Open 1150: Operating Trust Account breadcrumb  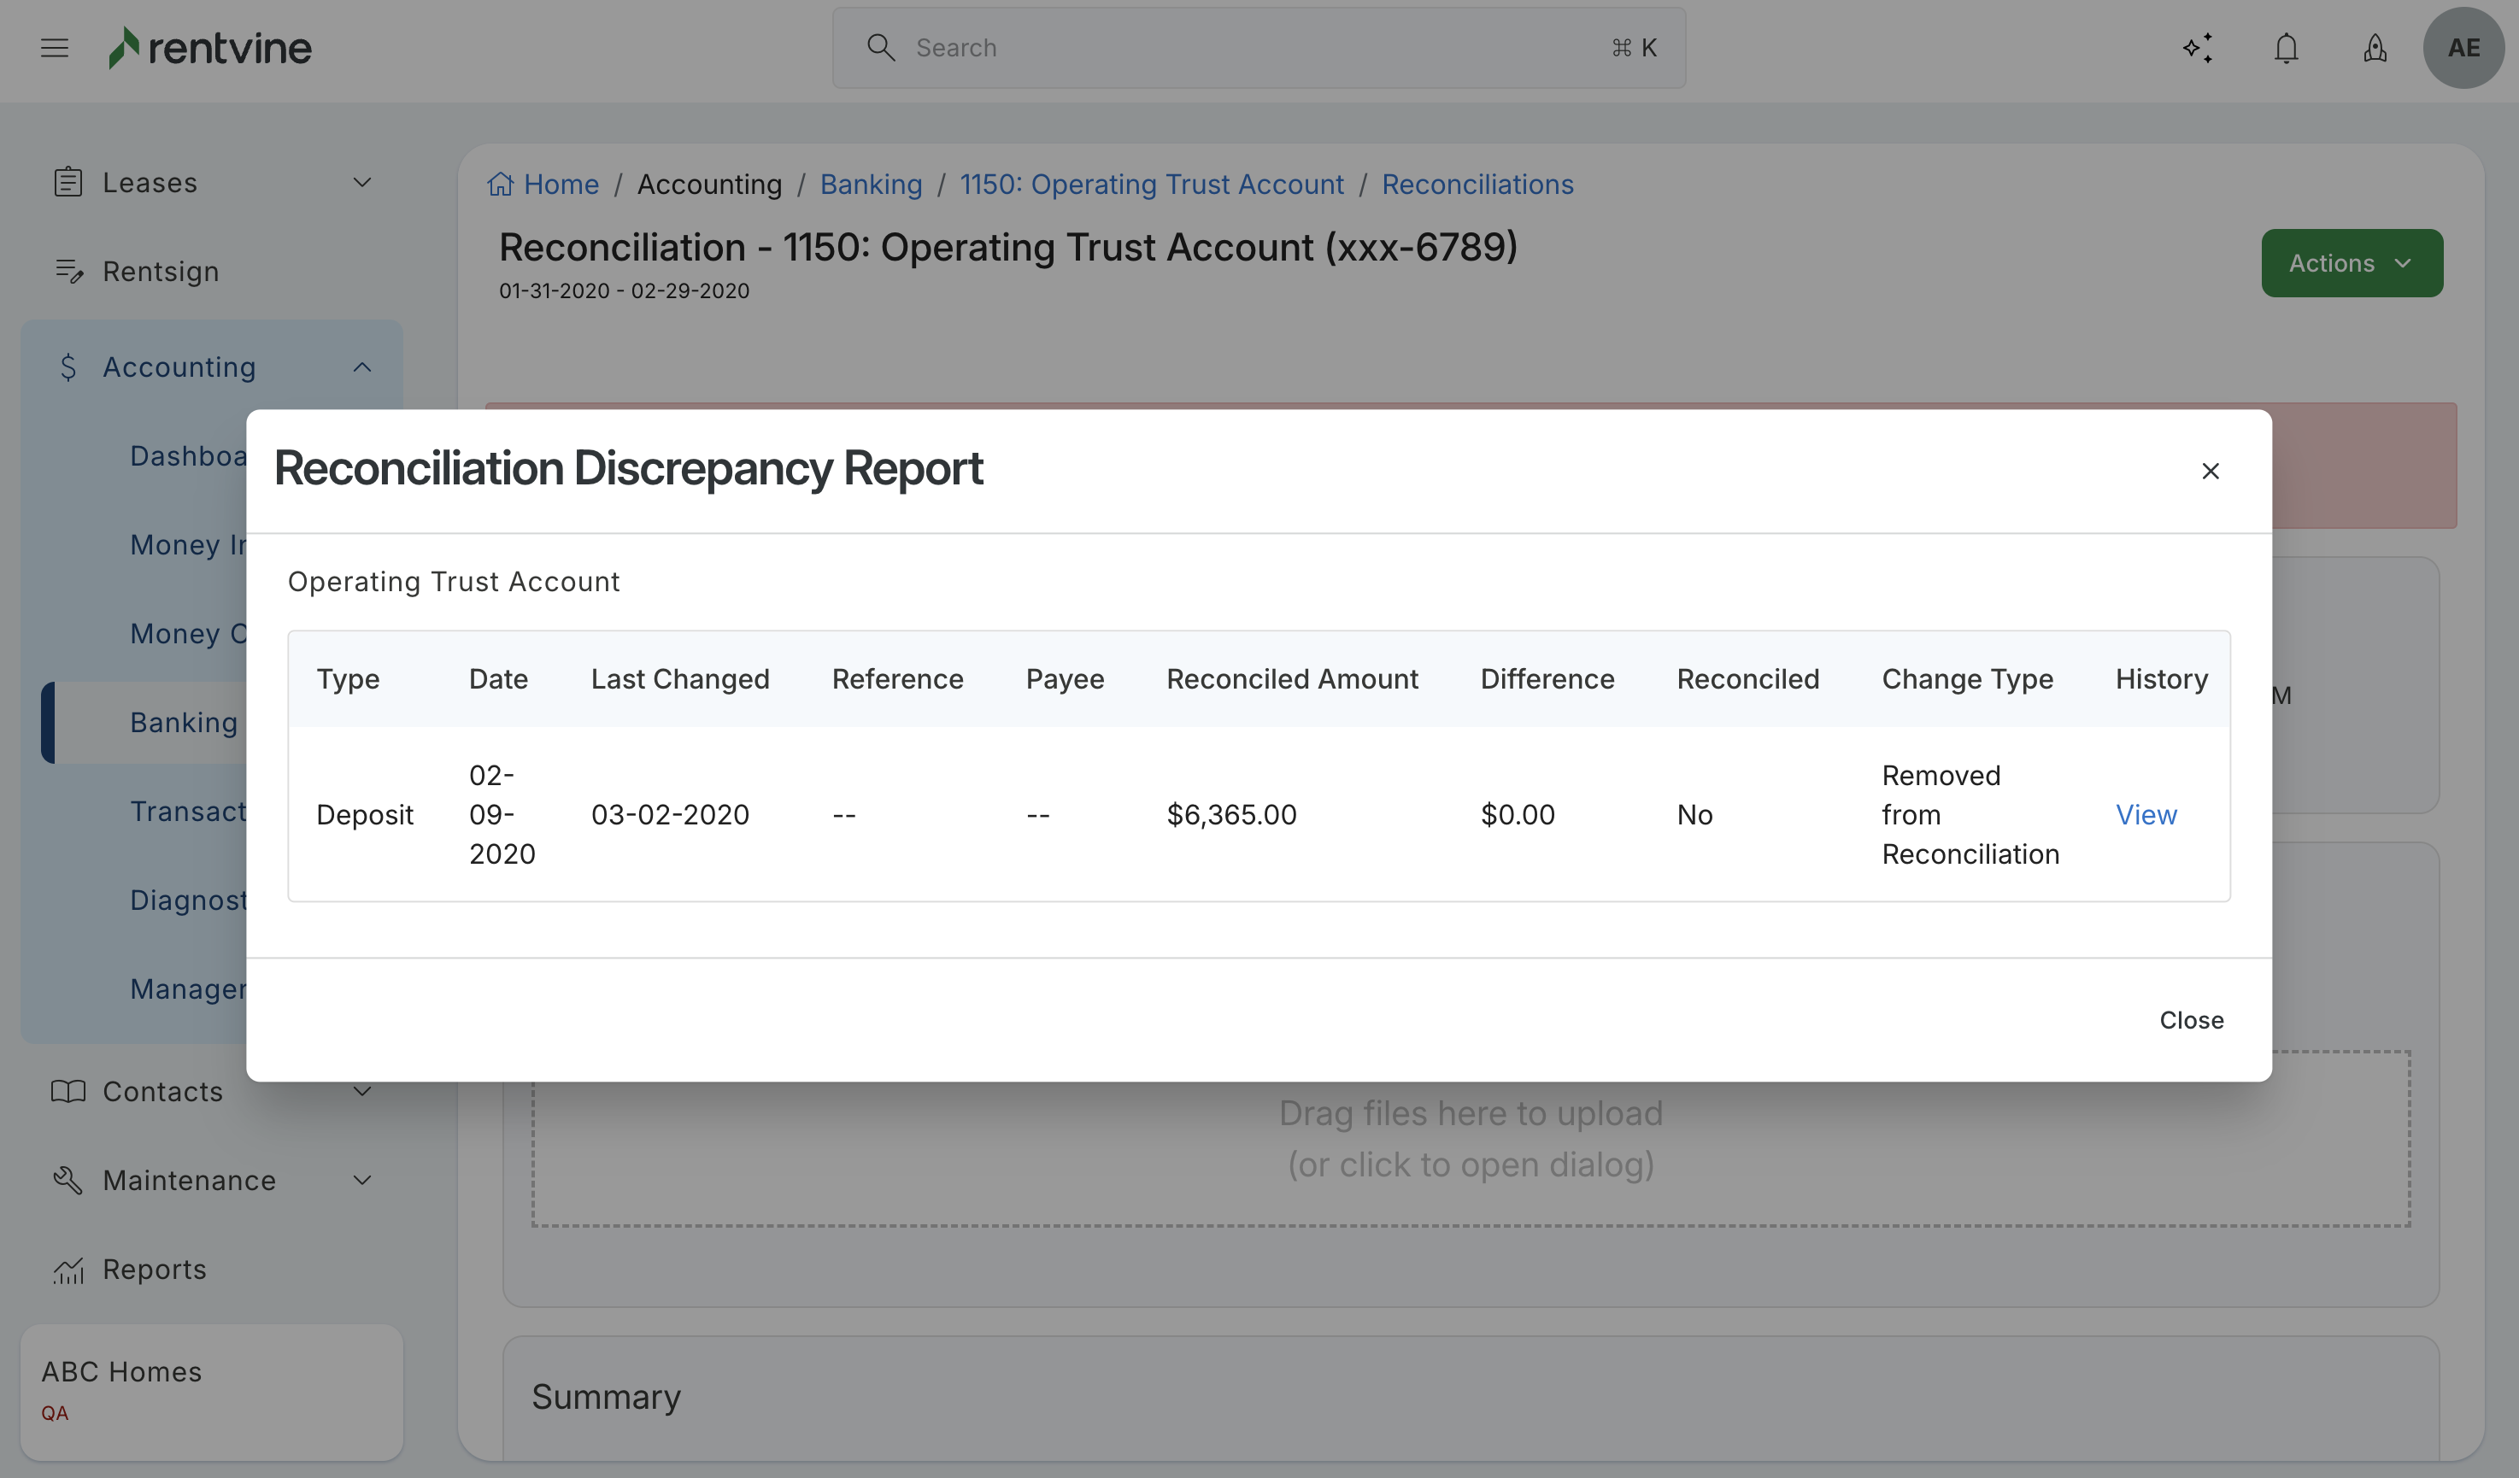[1152, 185]
